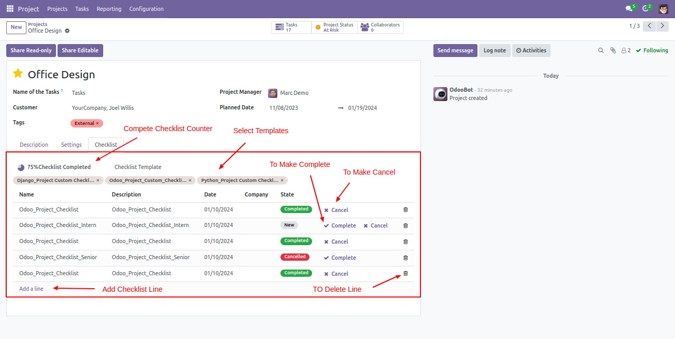The height and width of the screenshot is (339, 675).
Task: Complete the Odoo_Project_Checklist_Intern line
Action: coord(340,225)
